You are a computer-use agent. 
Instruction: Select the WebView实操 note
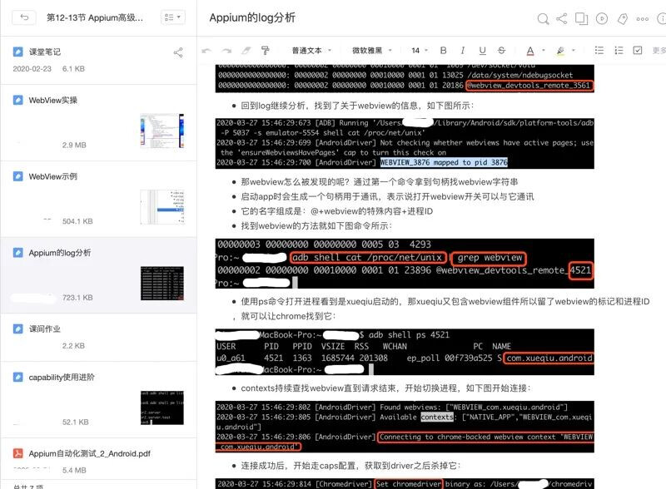point(98,123)
